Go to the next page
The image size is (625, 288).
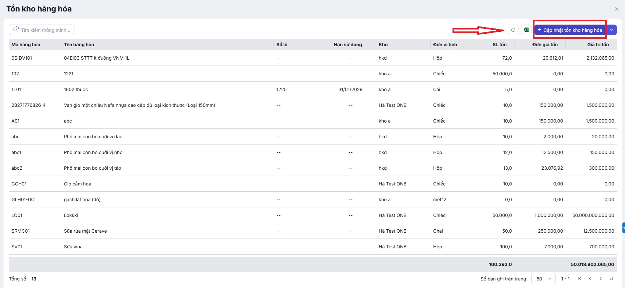coord(600,279)
